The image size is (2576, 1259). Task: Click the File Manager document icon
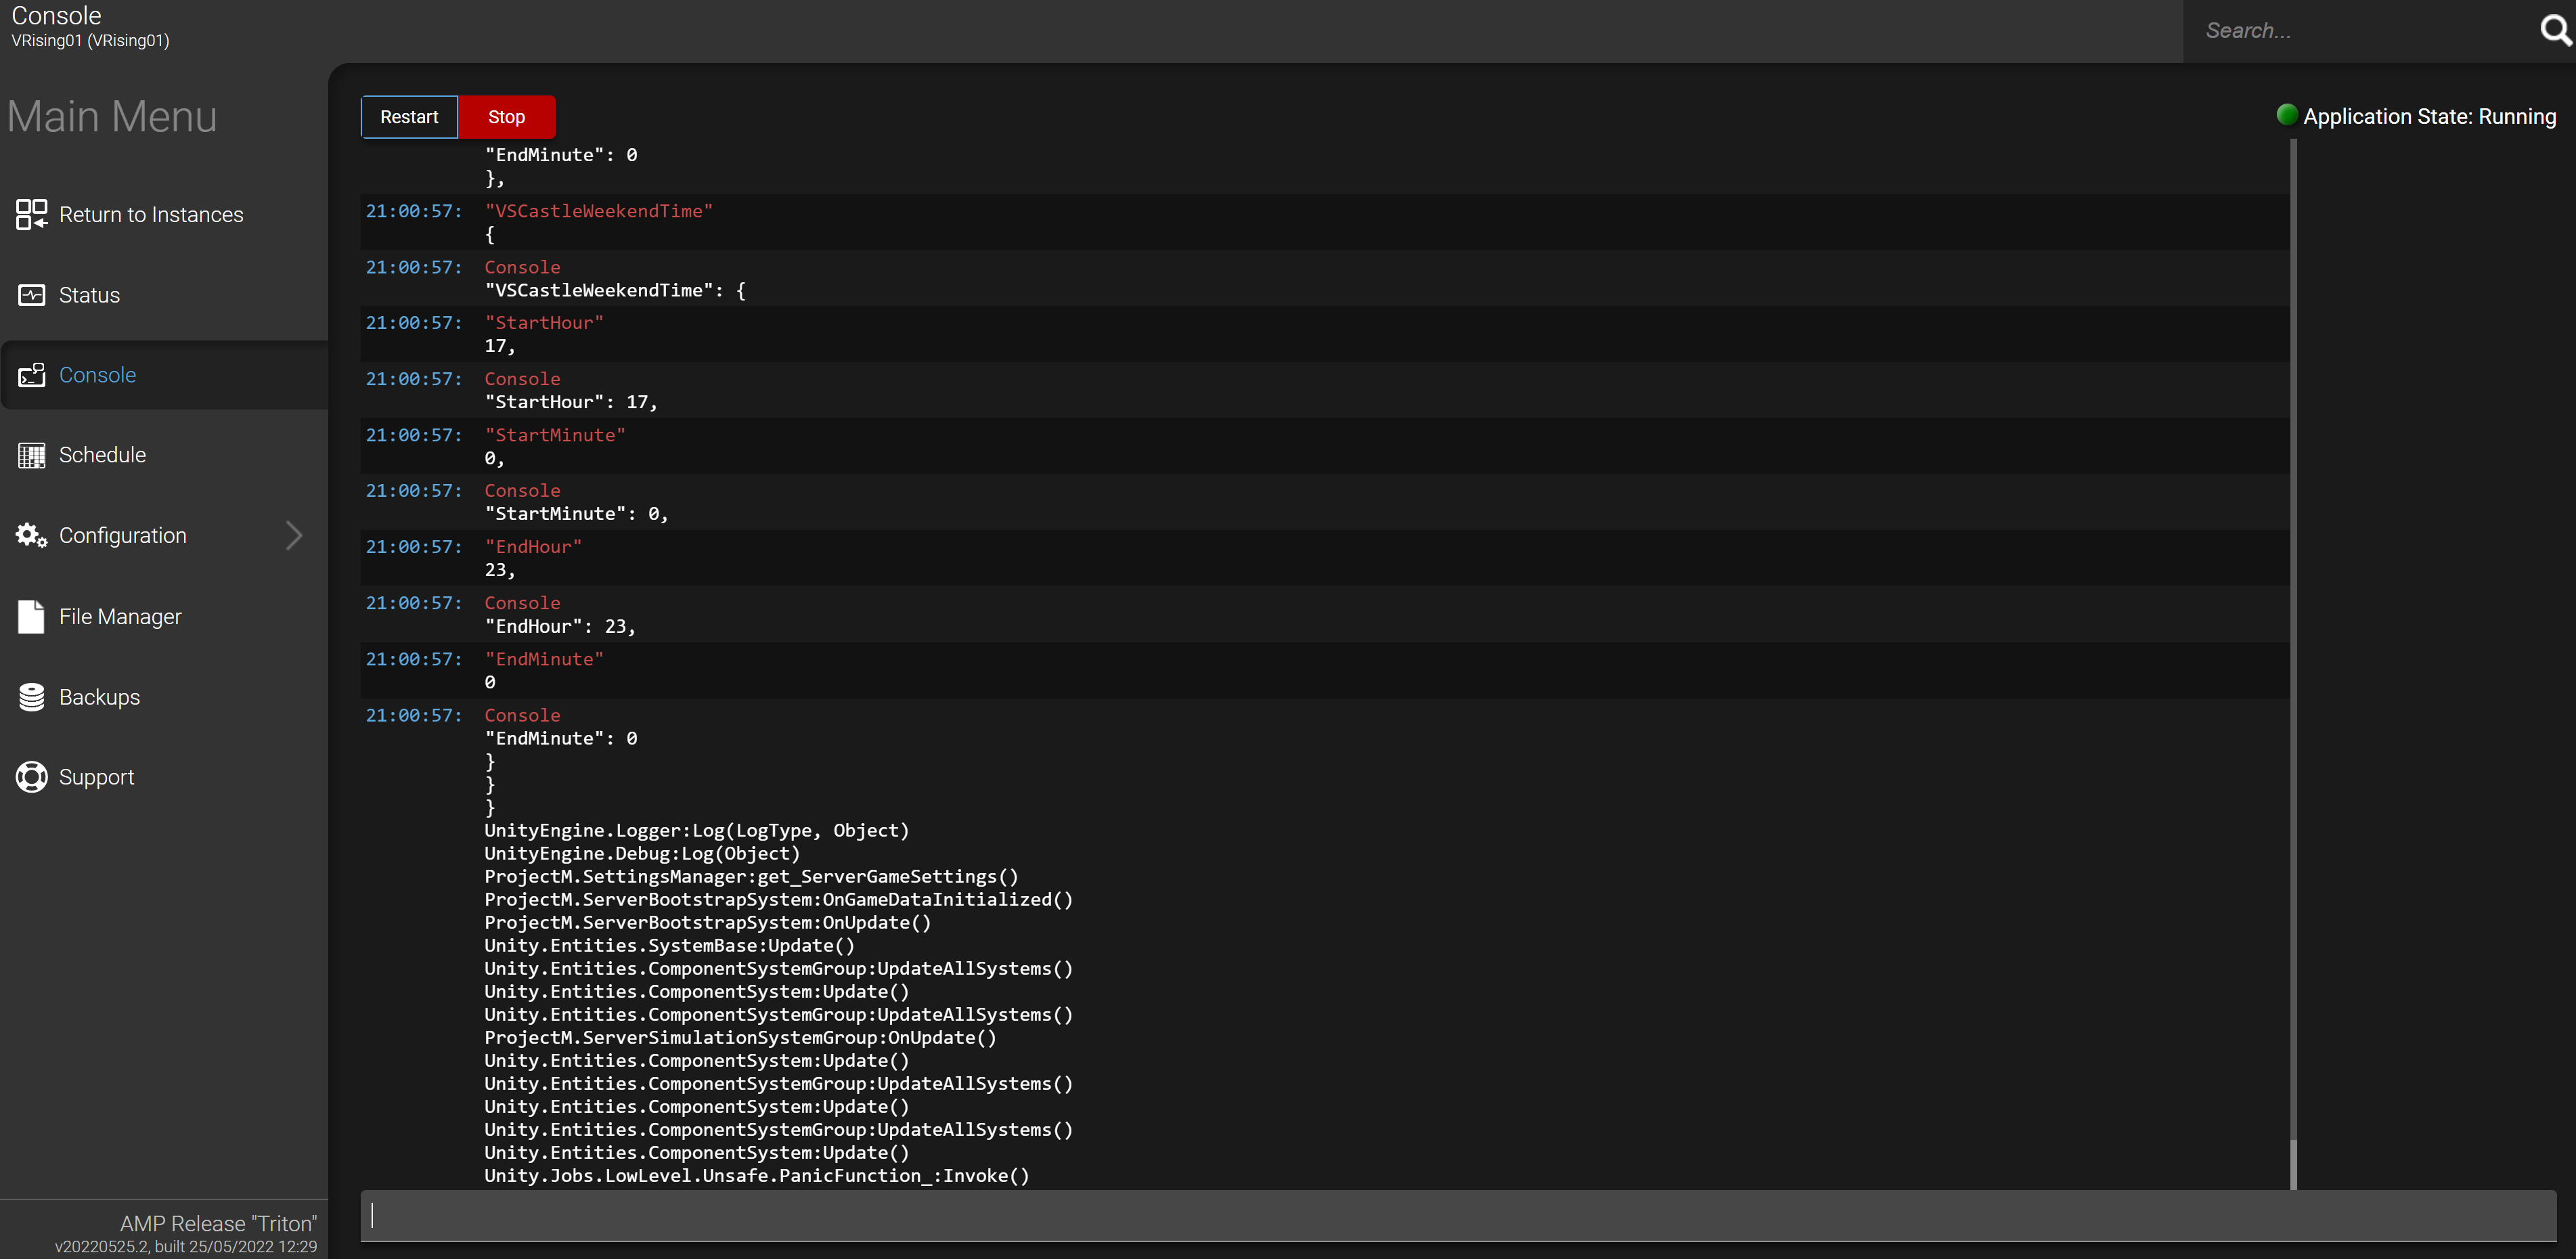31,616
